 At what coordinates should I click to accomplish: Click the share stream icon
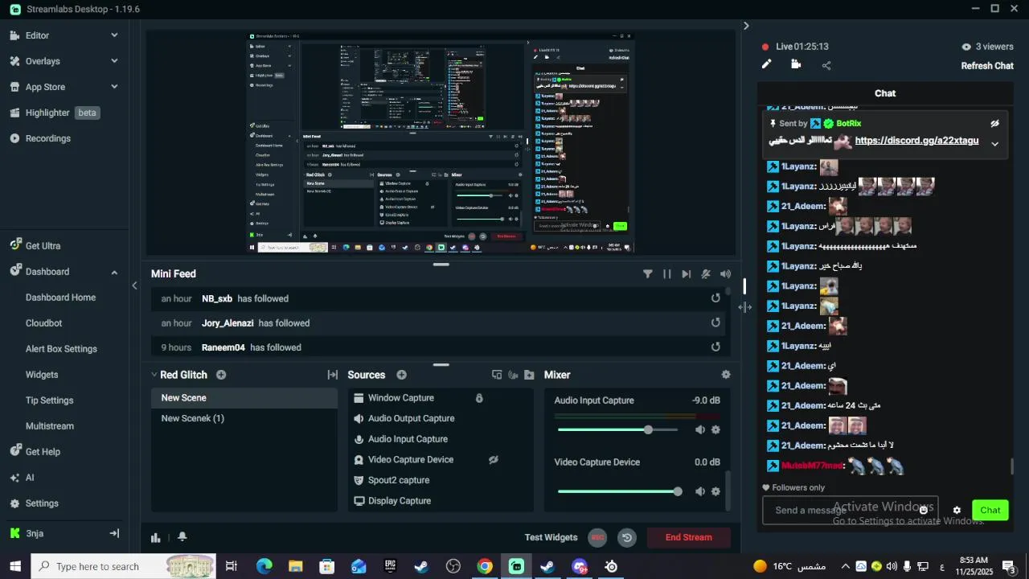tap(826, 65)
